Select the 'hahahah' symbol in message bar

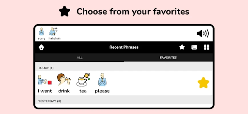(x=54, y=34)
